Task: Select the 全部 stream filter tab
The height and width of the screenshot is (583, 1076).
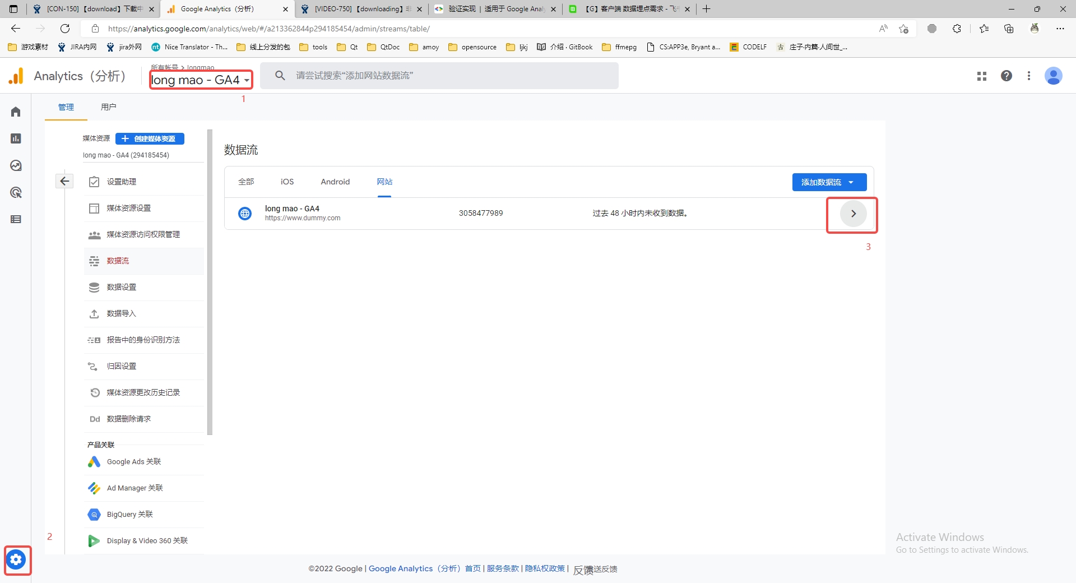Action: 246,182
